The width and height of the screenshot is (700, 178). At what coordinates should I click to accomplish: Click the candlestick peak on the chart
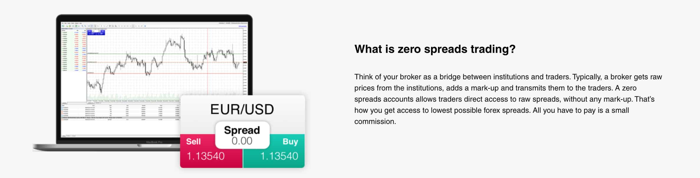click(x=182, y=37)
